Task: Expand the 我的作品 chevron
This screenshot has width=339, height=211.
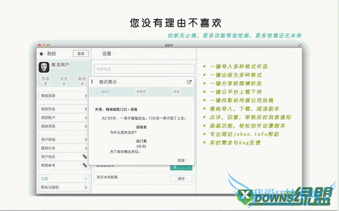Action: coord(86,109)
